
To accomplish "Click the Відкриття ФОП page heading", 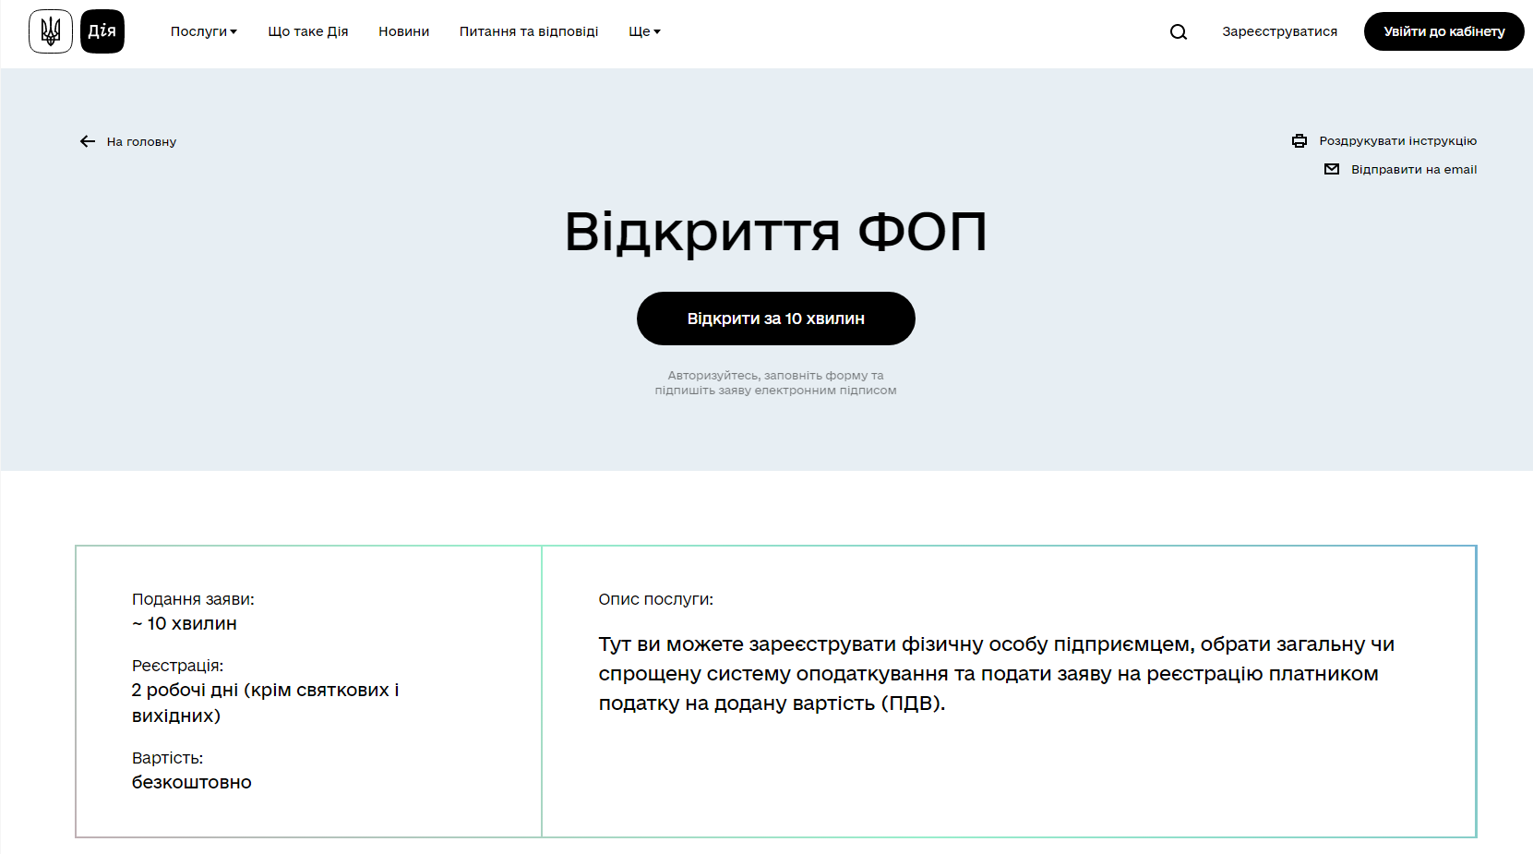I will point(775,232).
